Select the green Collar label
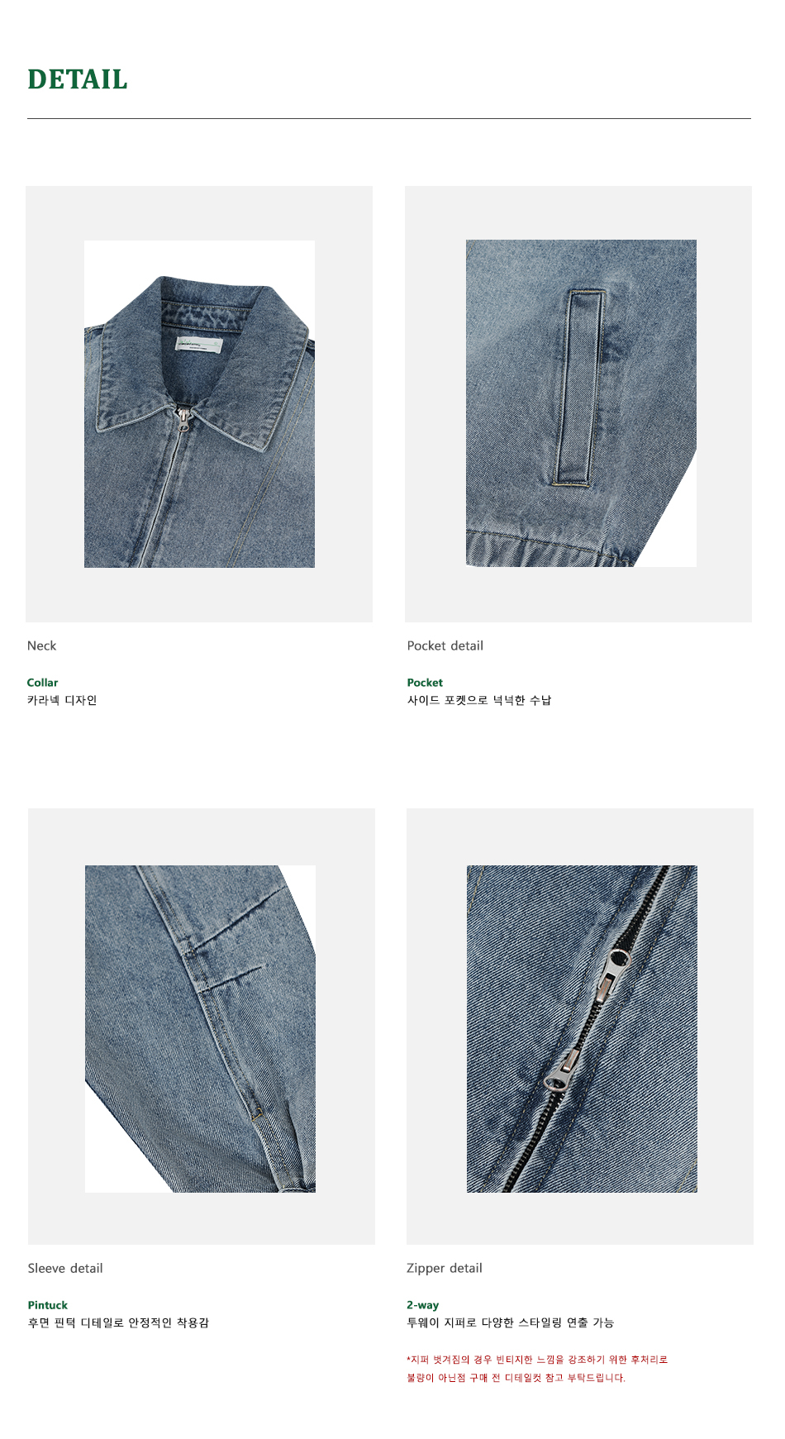Viewport: 785px width, 1439px height. [42, 683]
